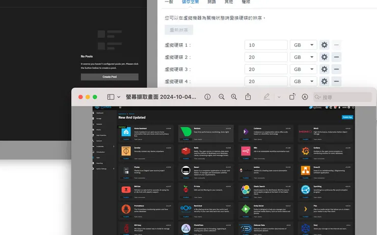377x235 pixels.
Task: Select the Plex chevron app icon
Action: [x=305, y=210]
